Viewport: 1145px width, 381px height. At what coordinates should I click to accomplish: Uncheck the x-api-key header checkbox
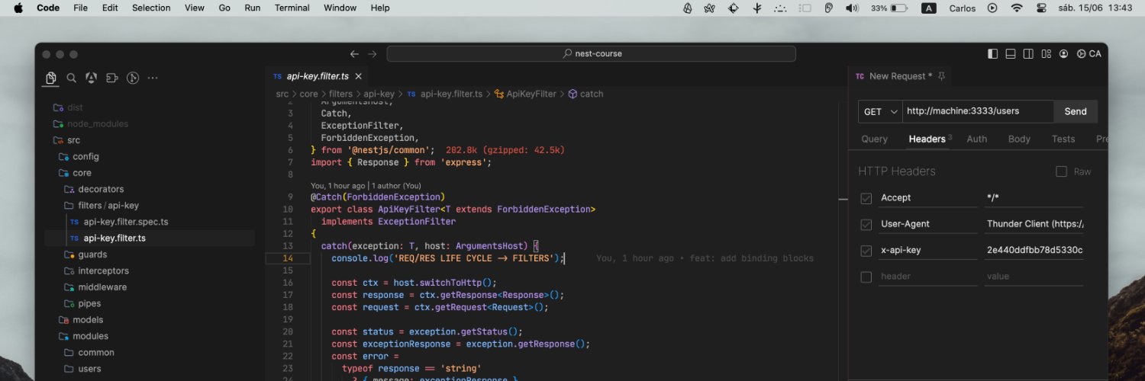pos(866,251)
